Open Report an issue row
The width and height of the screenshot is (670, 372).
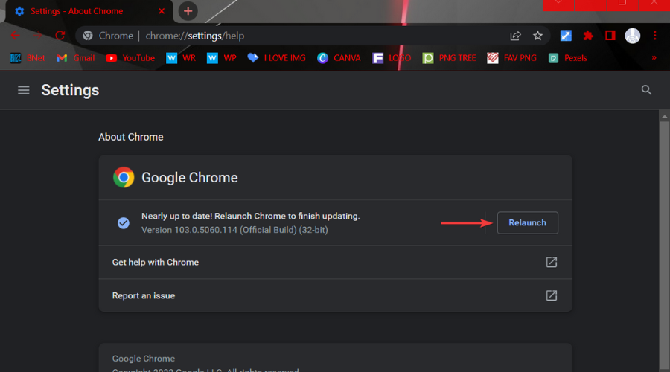(x=336, y=295)
